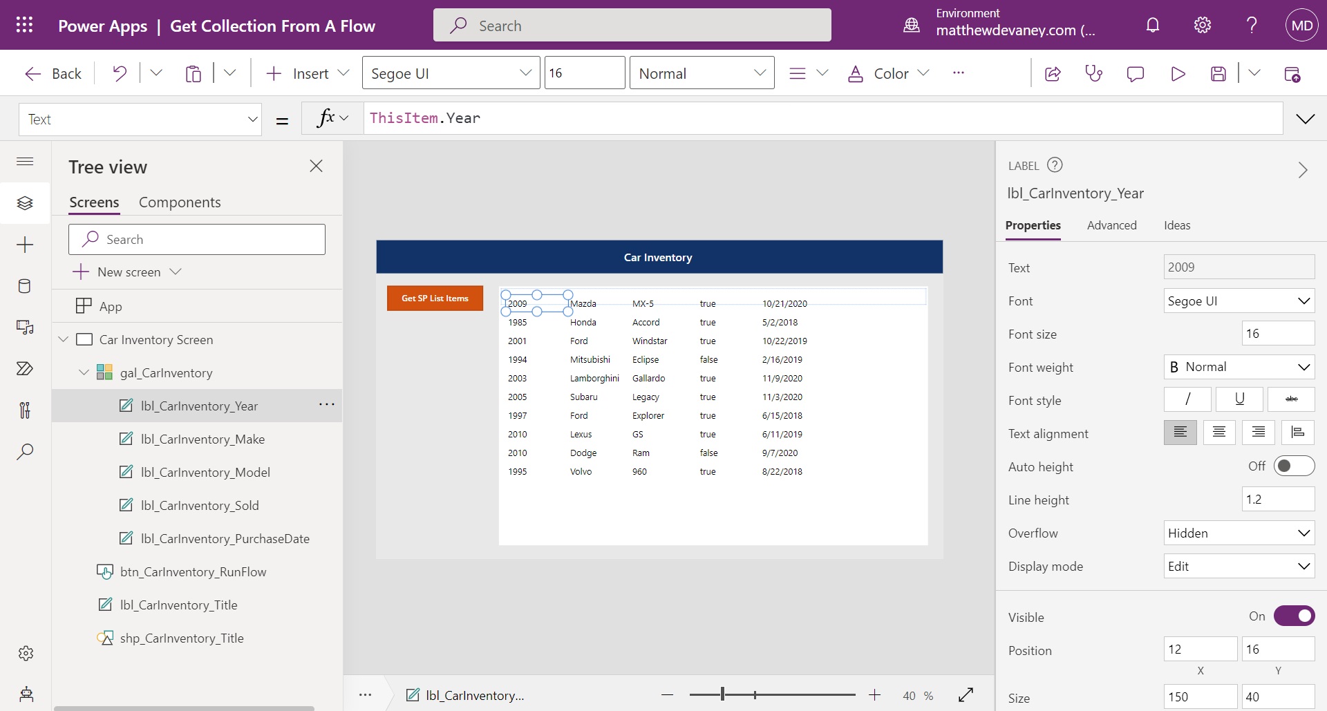Select lbl_CarInventory_Sold in the Tree view
The width and height of the screenshot is (1327, 711).
coord(199,505)
